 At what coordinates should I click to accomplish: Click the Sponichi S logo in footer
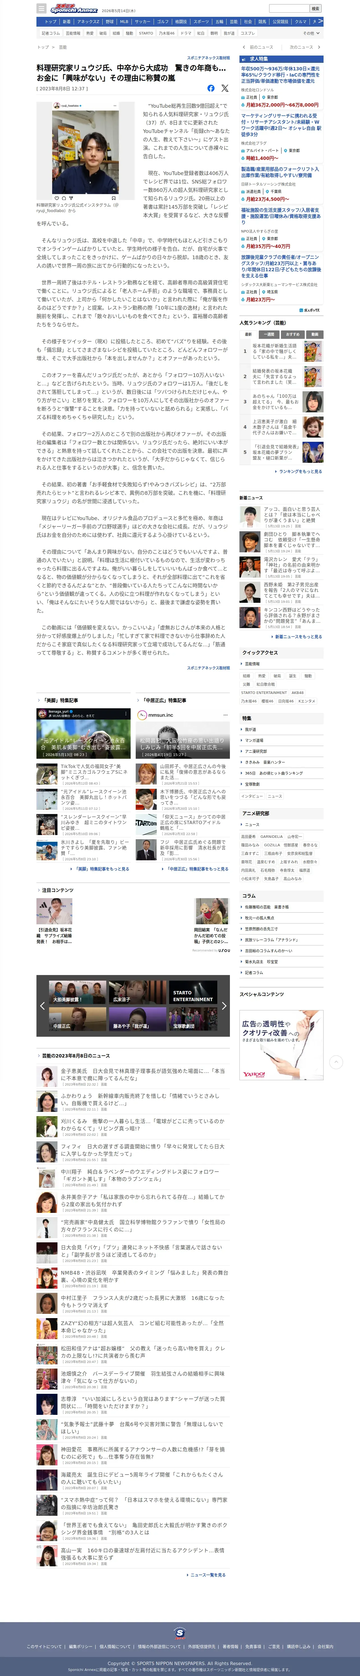[180, 1633]
